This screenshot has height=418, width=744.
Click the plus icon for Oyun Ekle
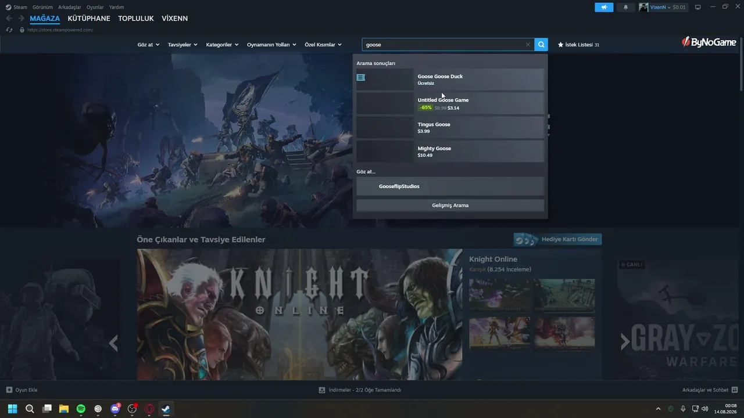click(9, 390)
